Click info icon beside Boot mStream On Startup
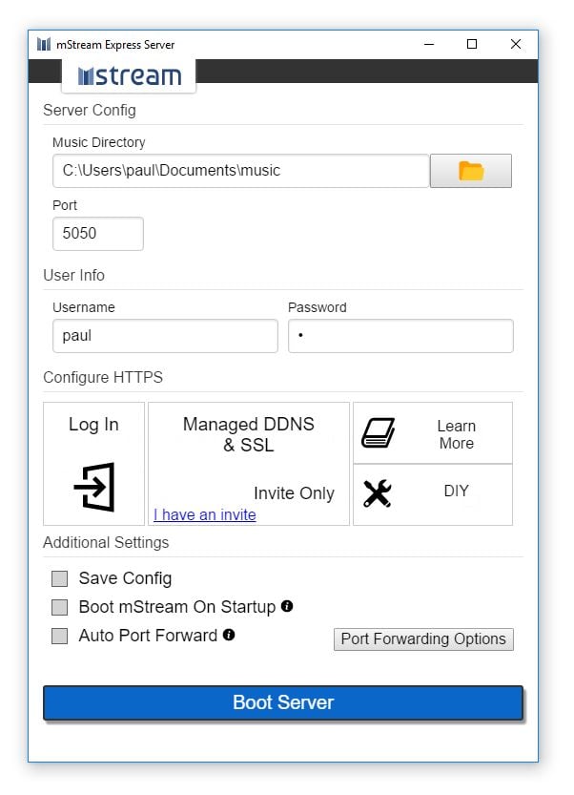Image resolution: width=574 pixels, height=795 pixels. coord(287,606)
